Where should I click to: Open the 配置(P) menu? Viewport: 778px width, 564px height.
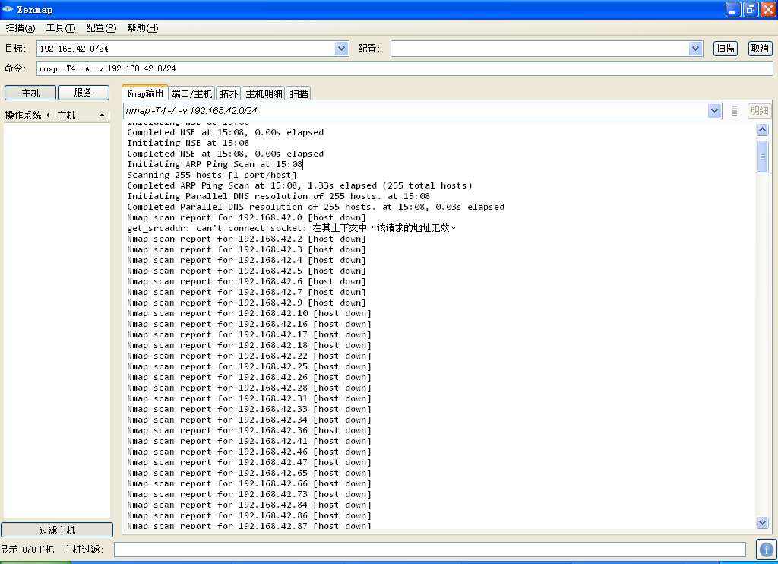pos(101,28)
